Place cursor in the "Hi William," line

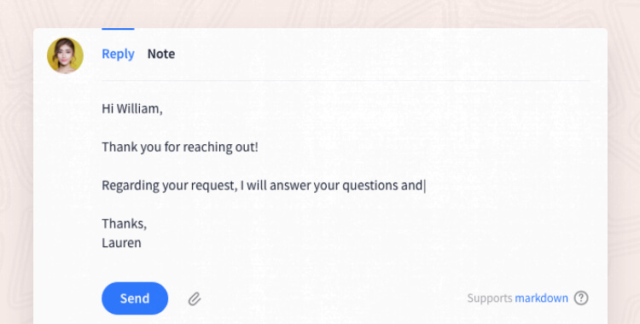coord(131,109)
